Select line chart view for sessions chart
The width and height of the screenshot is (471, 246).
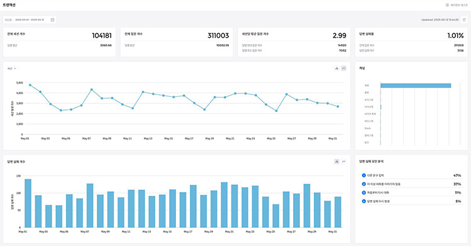[343, 69]
